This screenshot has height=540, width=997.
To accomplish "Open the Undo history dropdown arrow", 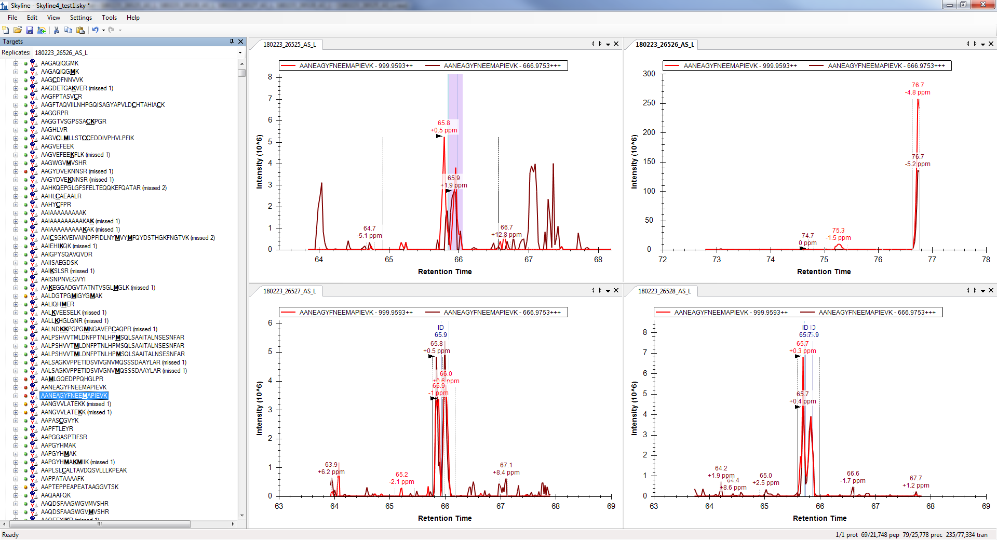I will 103,30.
